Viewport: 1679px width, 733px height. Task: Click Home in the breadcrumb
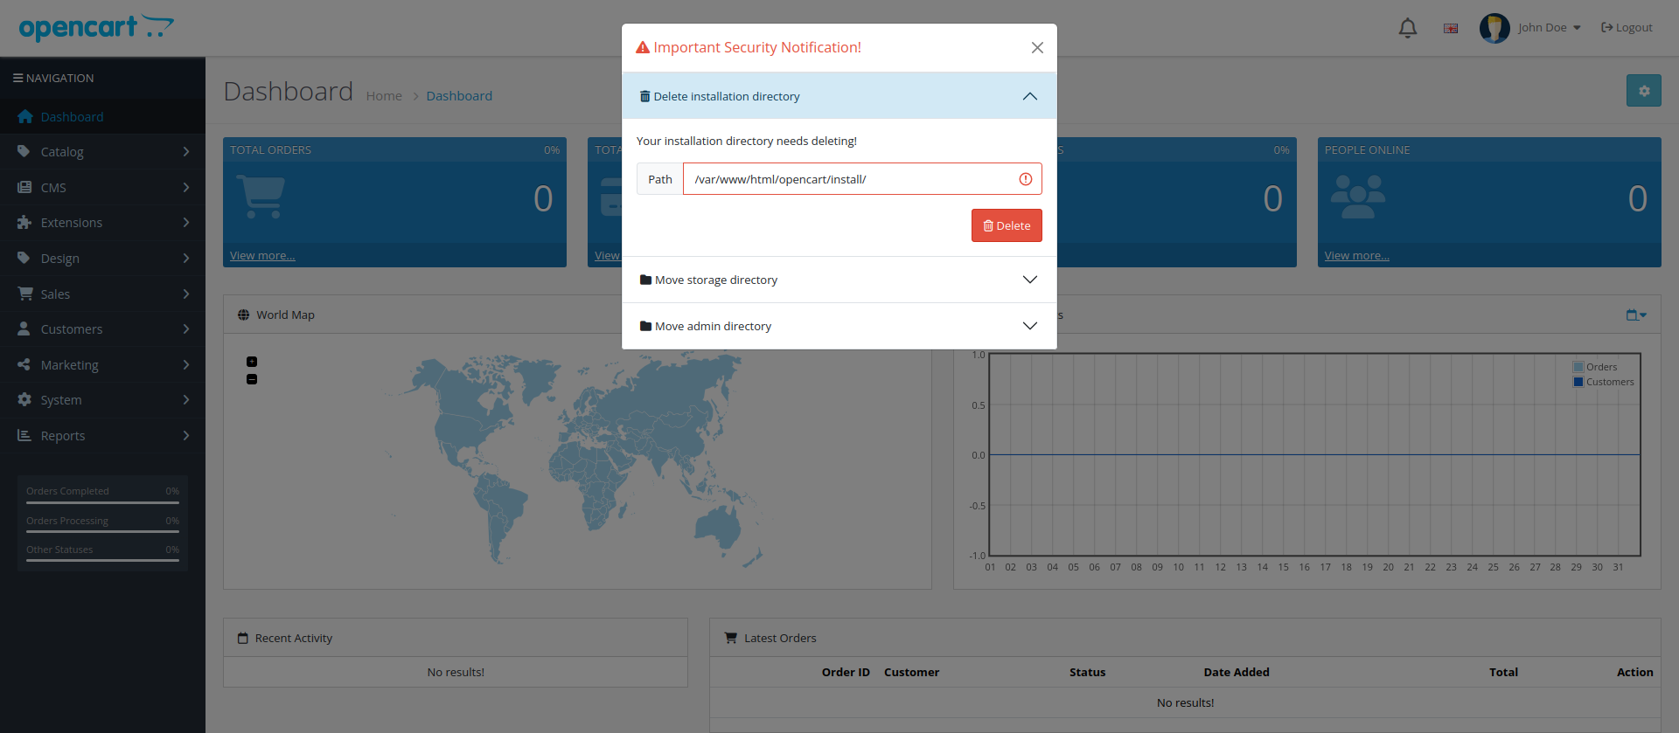pos(384,96)
